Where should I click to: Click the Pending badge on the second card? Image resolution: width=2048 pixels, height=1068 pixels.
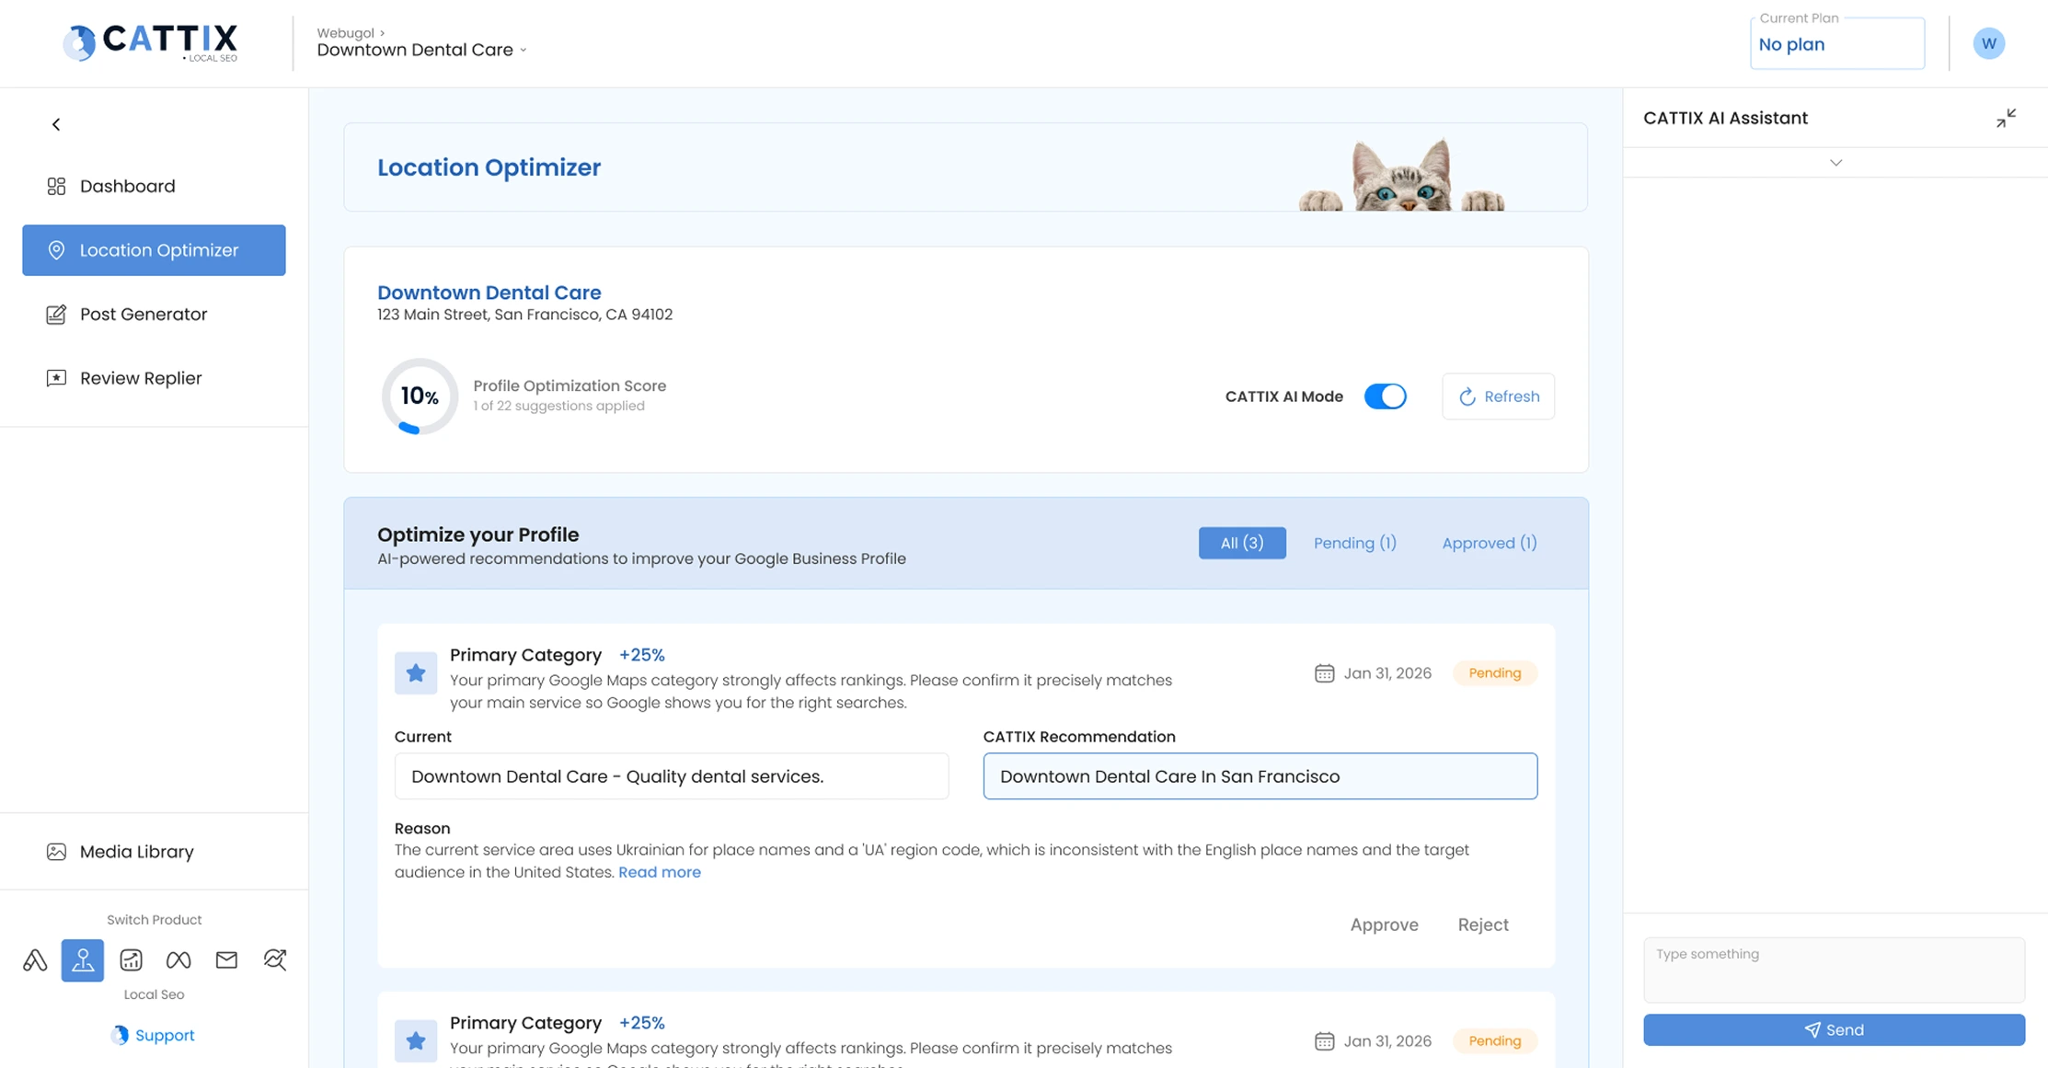pos(1494,1041)
